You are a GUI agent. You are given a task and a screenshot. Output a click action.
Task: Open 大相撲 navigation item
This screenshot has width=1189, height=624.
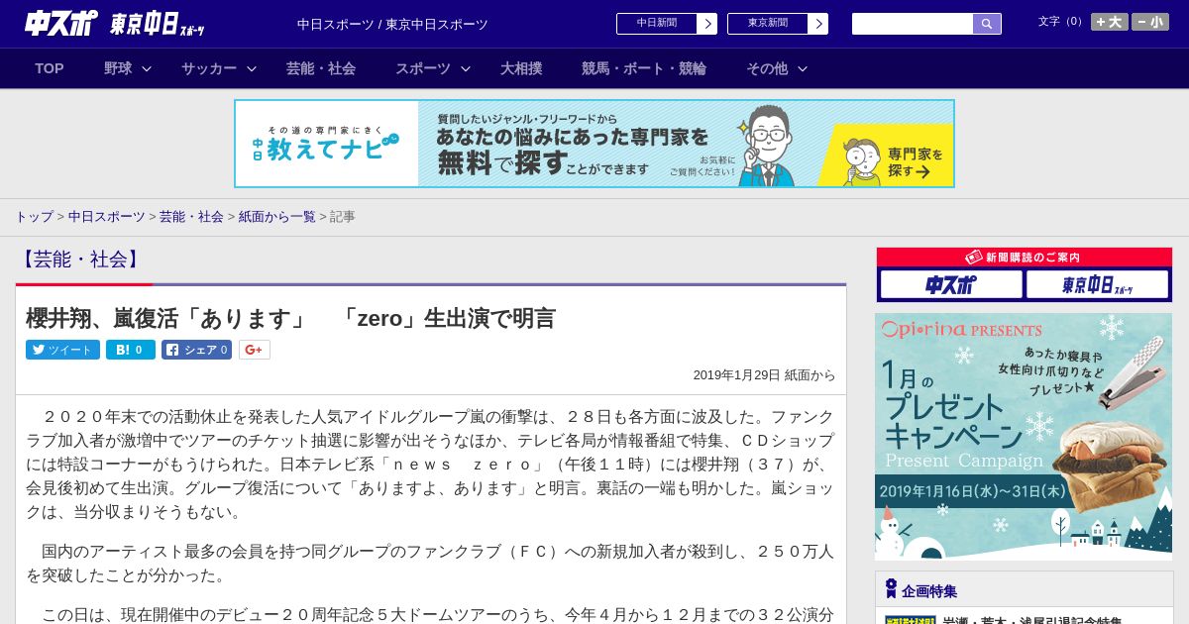tap(521, 68)
